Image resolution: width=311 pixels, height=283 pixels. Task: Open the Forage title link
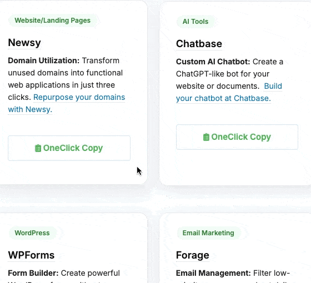[192, 255]
